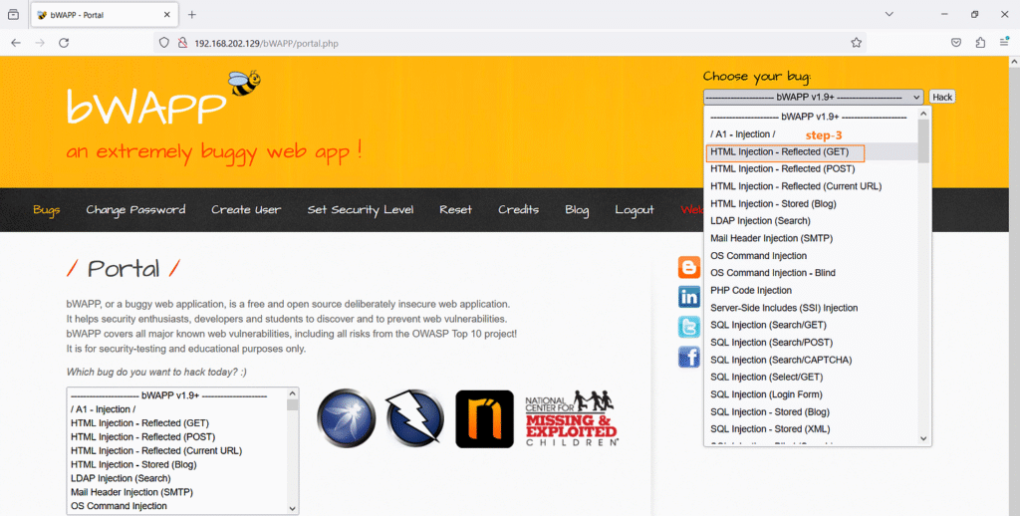The width and height of the screenshot is (1020, 516).
Task: Bookmark this page with the star
Action: pyautogui.click(x=856, y=43)
